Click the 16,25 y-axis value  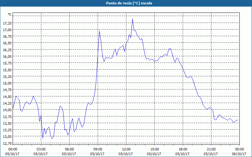pos(7,50)
